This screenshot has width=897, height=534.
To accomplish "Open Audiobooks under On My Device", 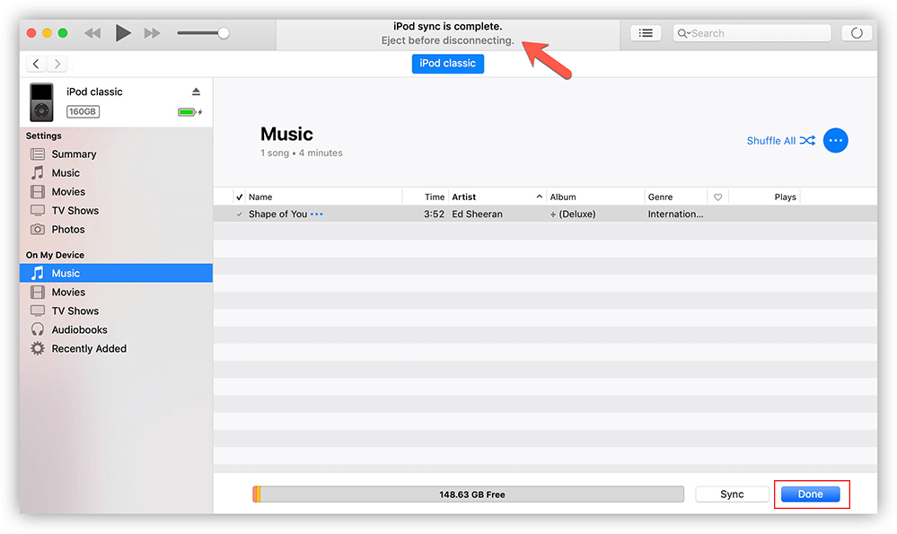I will click(79, 330).
